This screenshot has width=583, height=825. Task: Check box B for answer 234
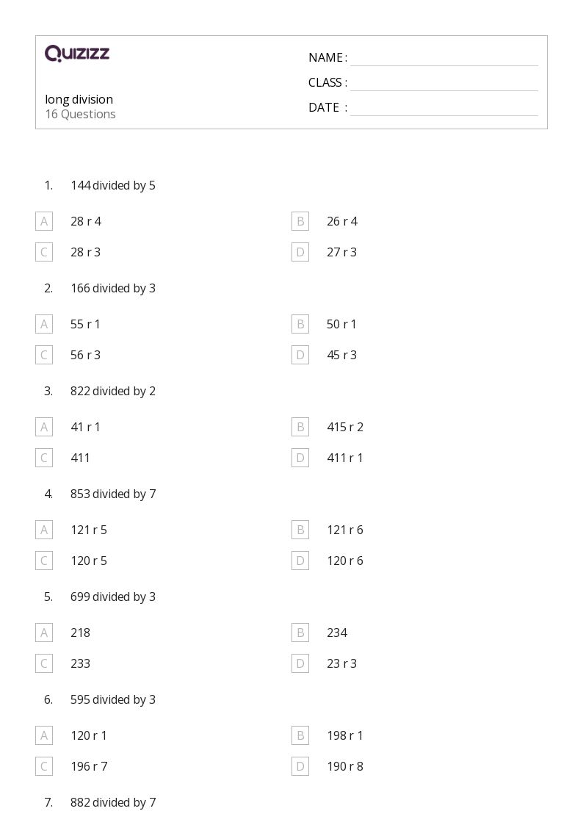point(300,633)
